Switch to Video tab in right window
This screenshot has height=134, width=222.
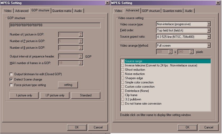pos(118,11)
